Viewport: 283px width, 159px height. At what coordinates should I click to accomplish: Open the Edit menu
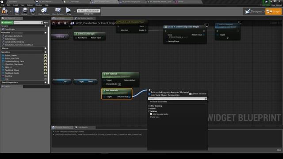(9, 5)
